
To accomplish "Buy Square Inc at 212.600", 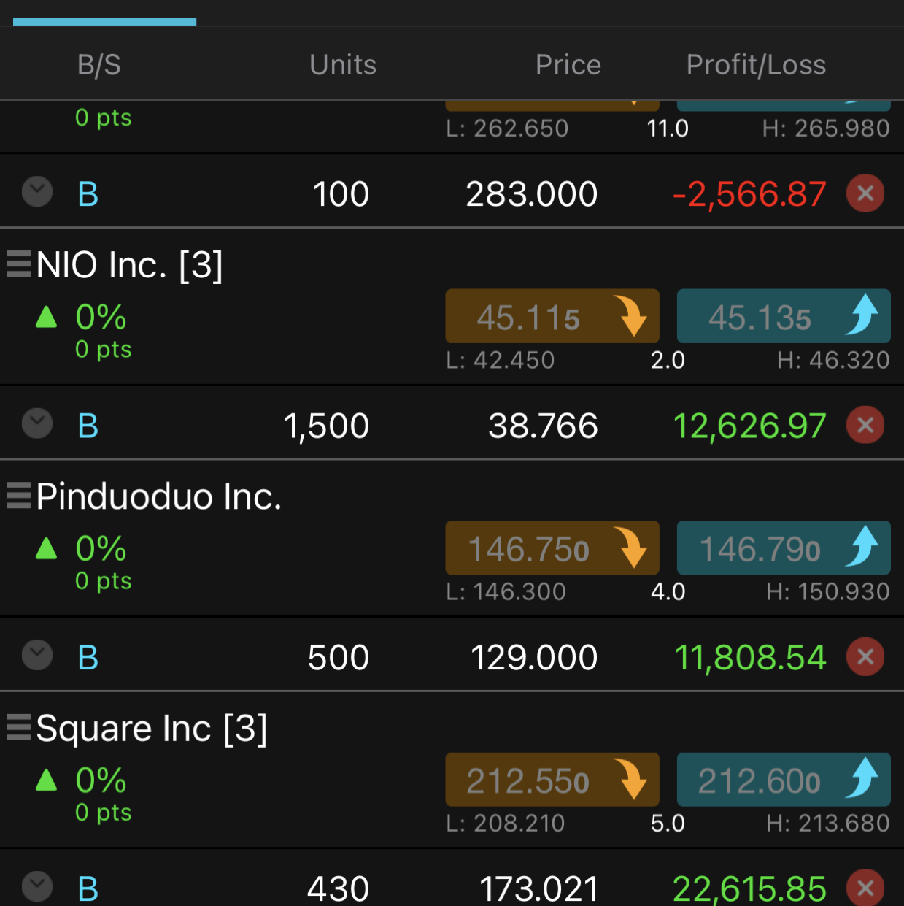I will (784, 780).
